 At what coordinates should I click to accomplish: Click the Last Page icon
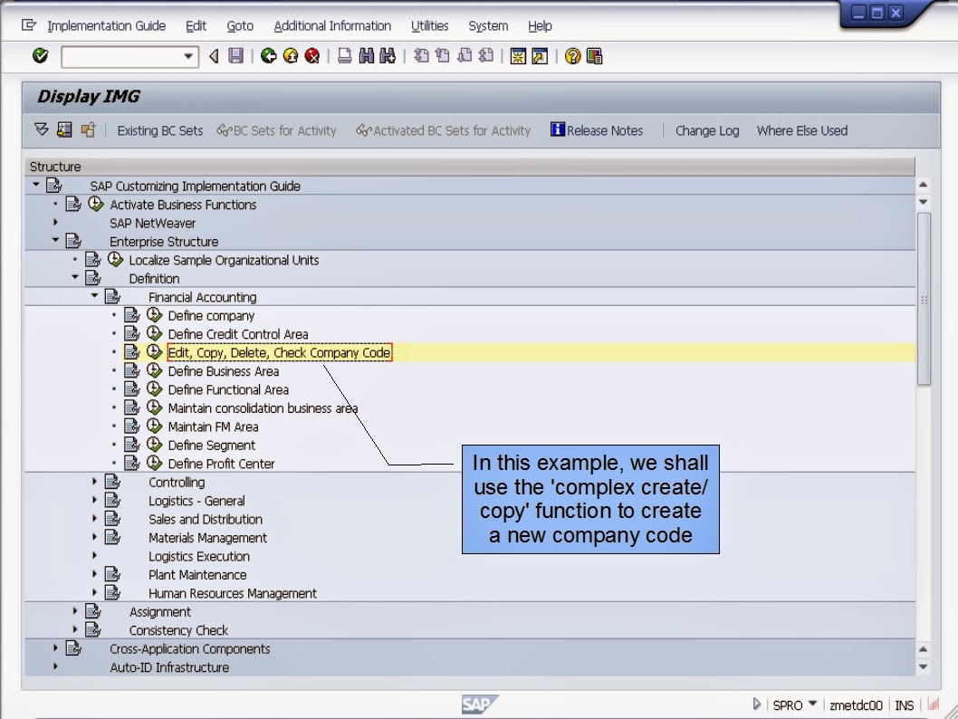pyautogui.click(x=486, y=56)
